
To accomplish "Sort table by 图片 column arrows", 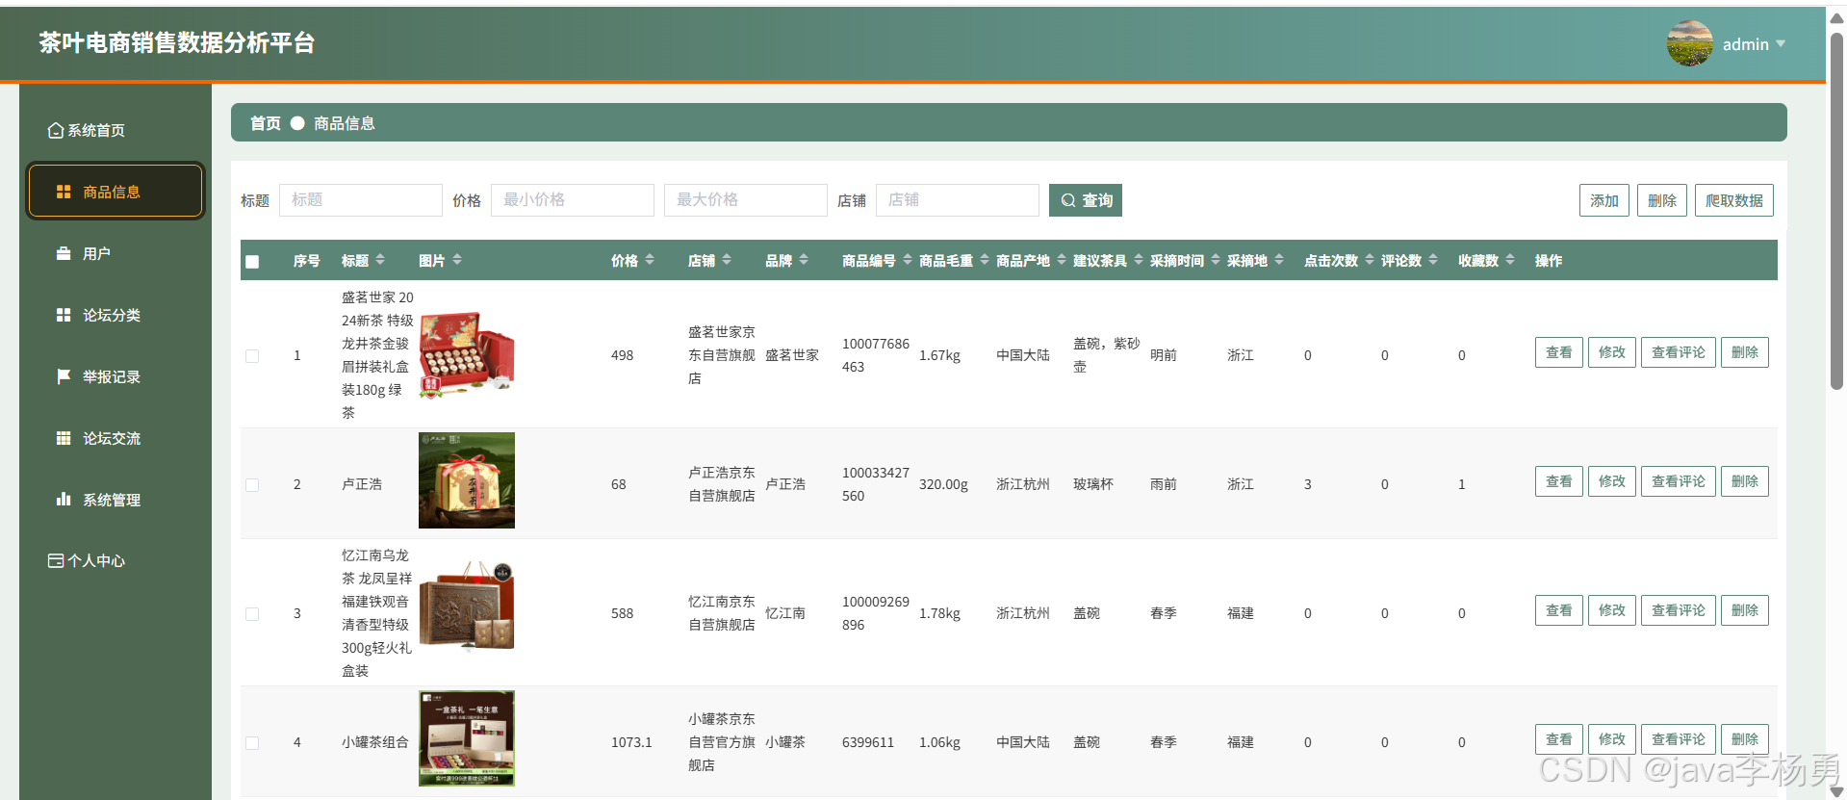I will click(x=457, y=260).
